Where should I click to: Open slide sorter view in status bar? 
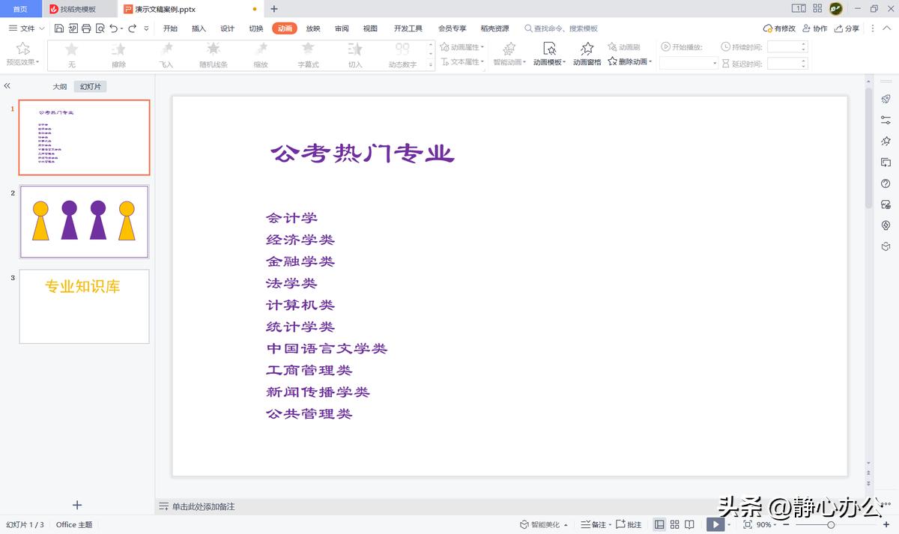click(674, 524)
